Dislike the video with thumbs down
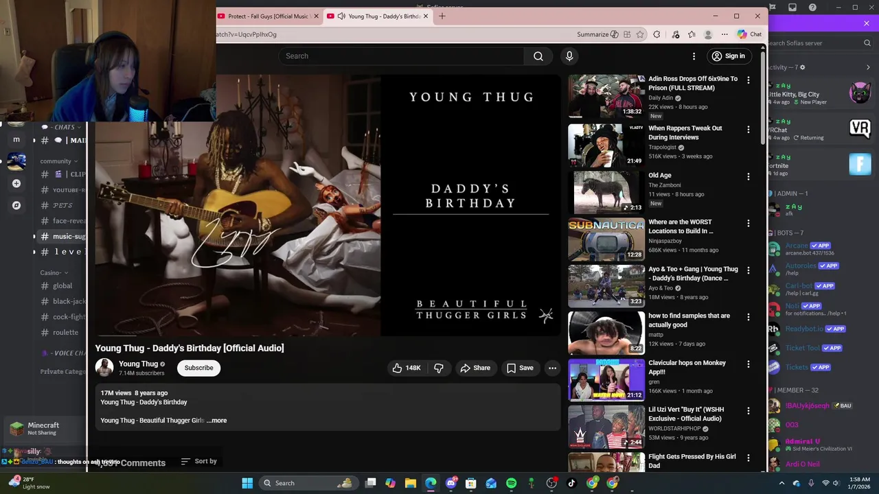 (x=439, y=368)
